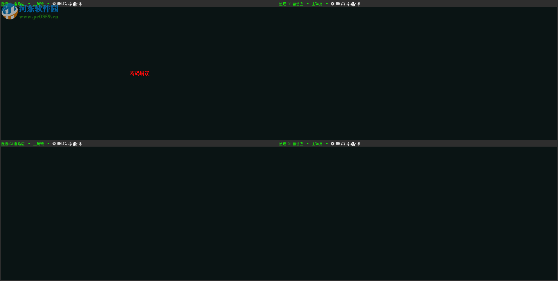Screen dimensions: 558x281
Task: Click the microphone icon in channel 04
Action: pos(359,144)
